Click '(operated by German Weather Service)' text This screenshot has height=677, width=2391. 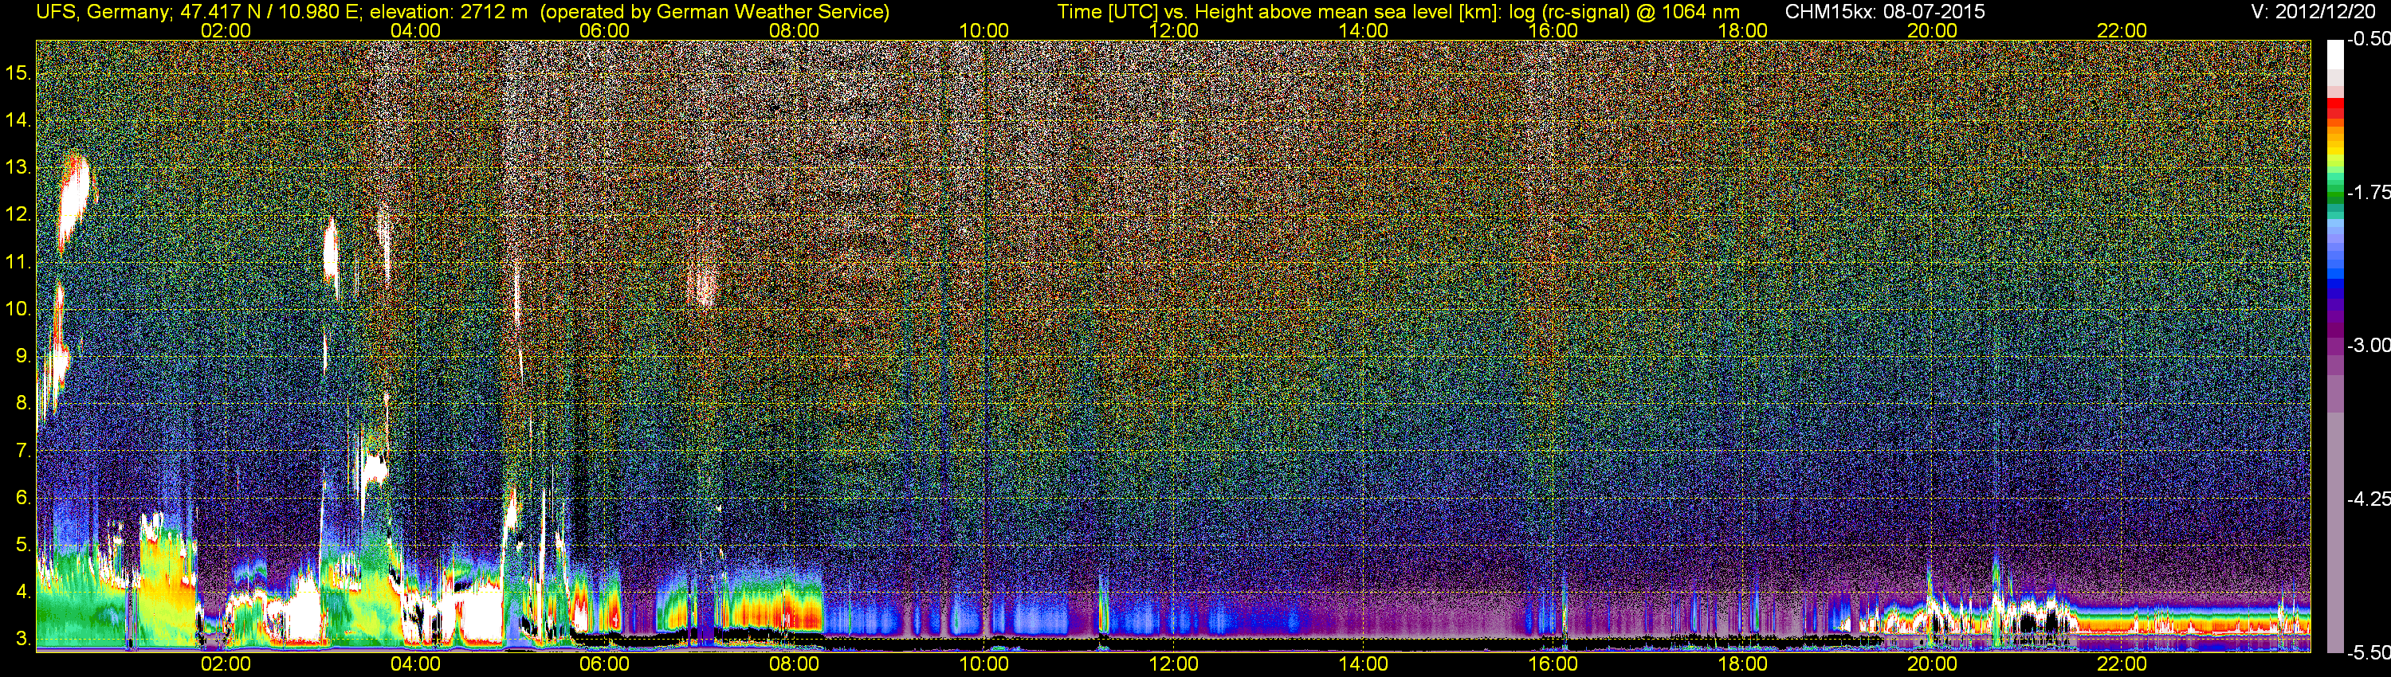716,12
